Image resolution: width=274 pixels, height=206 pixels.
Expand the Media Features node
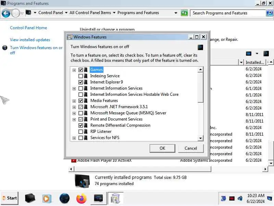[74, 101]
